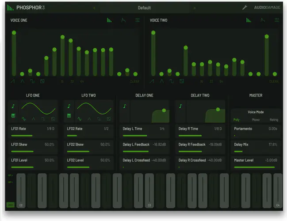287x221 pixels.
Task: Toggle LFO Two keyboard retrigger
Action: pyautogui.click(x=69, y=116)
